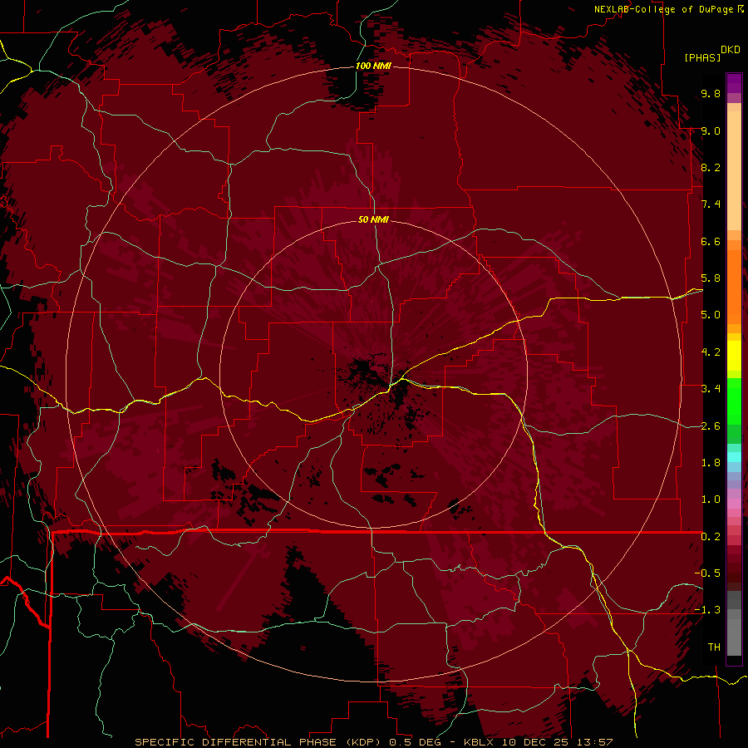Click the DKD label above the color scale
The width and height of the screenshot is (748, 748).
730,50
